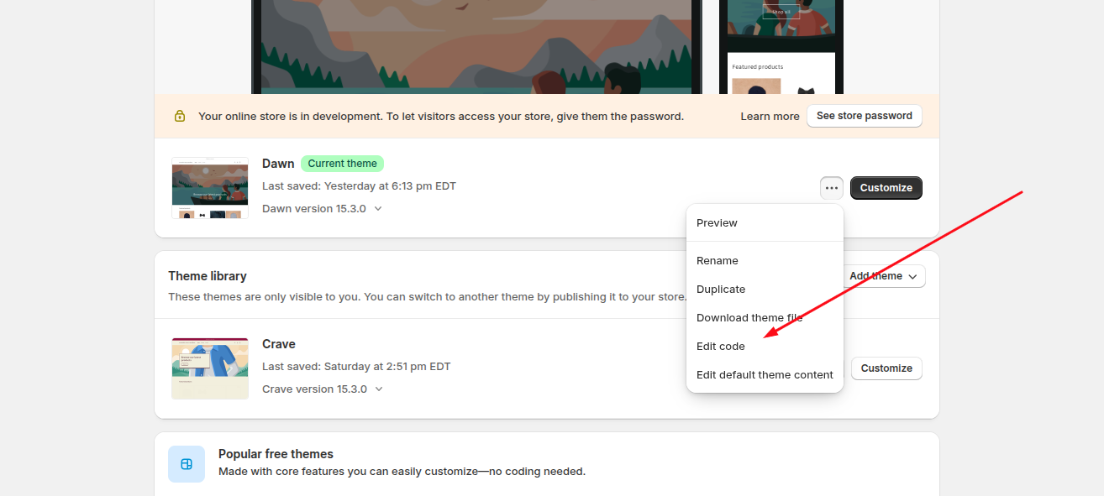Open Edit code from the menu
Screen dimensions: 1104x496
[765, 346]
